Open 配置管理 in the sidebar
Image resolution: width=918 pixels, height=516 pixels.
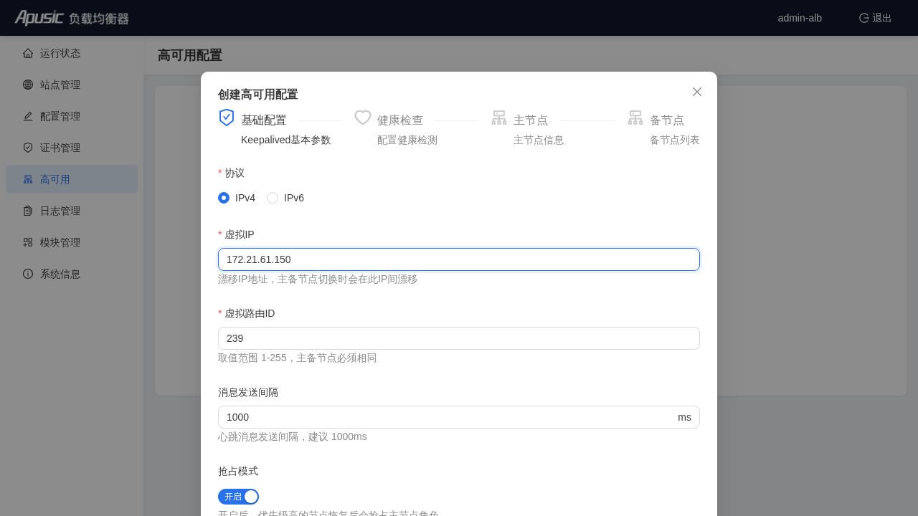pos(72,116)
